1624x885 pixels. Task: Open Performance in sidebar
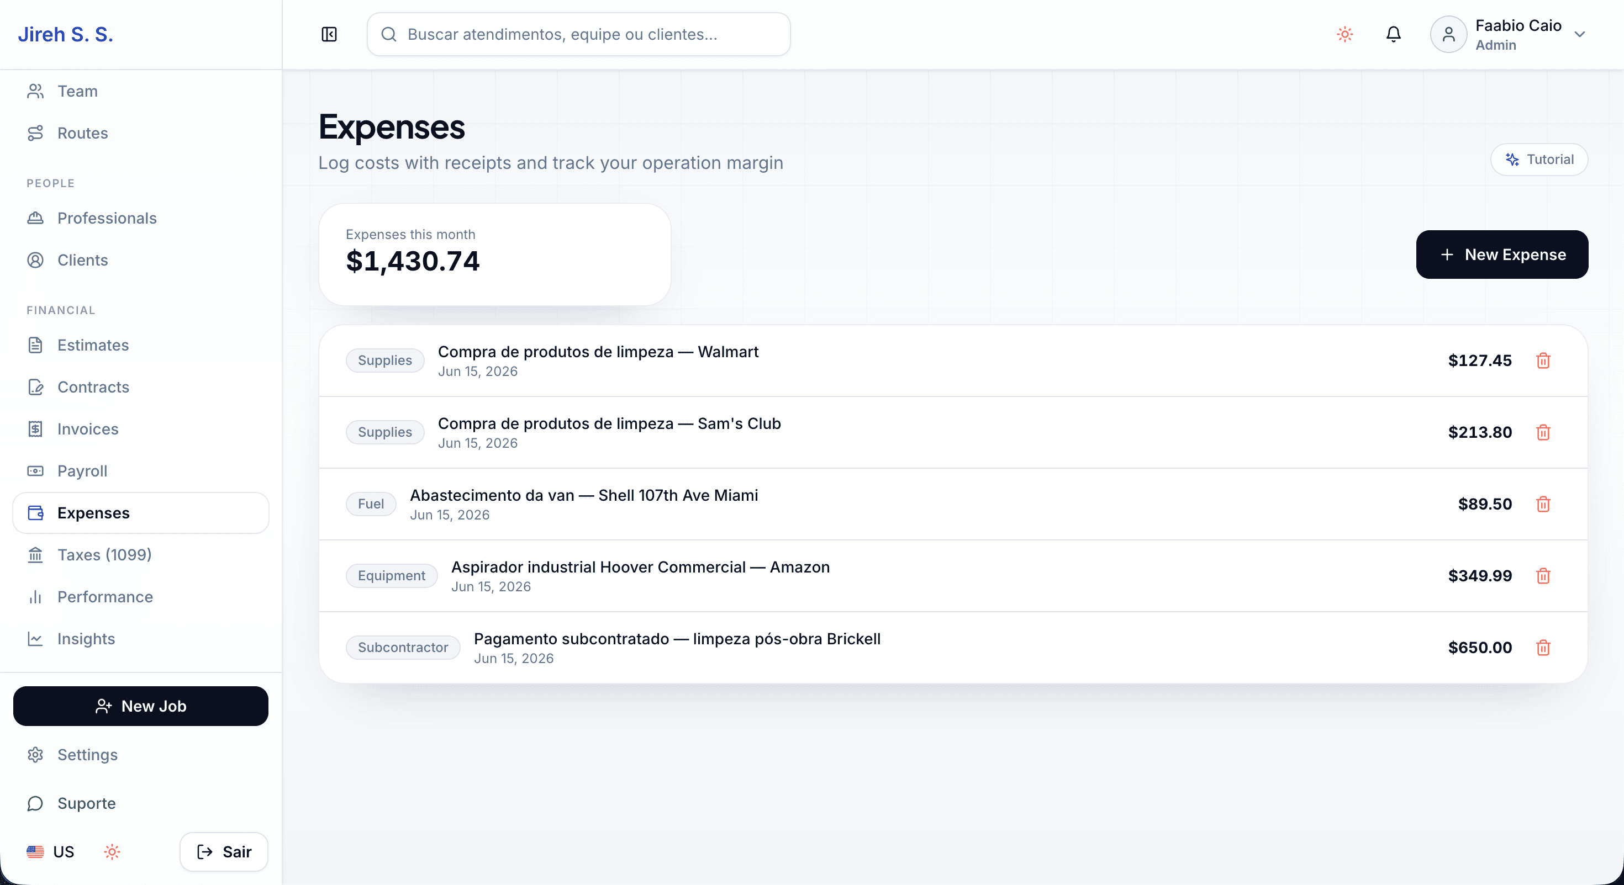coord(141,597)
